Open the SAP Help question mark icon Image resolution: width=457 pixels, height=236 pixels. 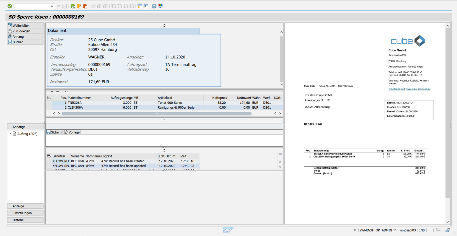click(154, 6)
